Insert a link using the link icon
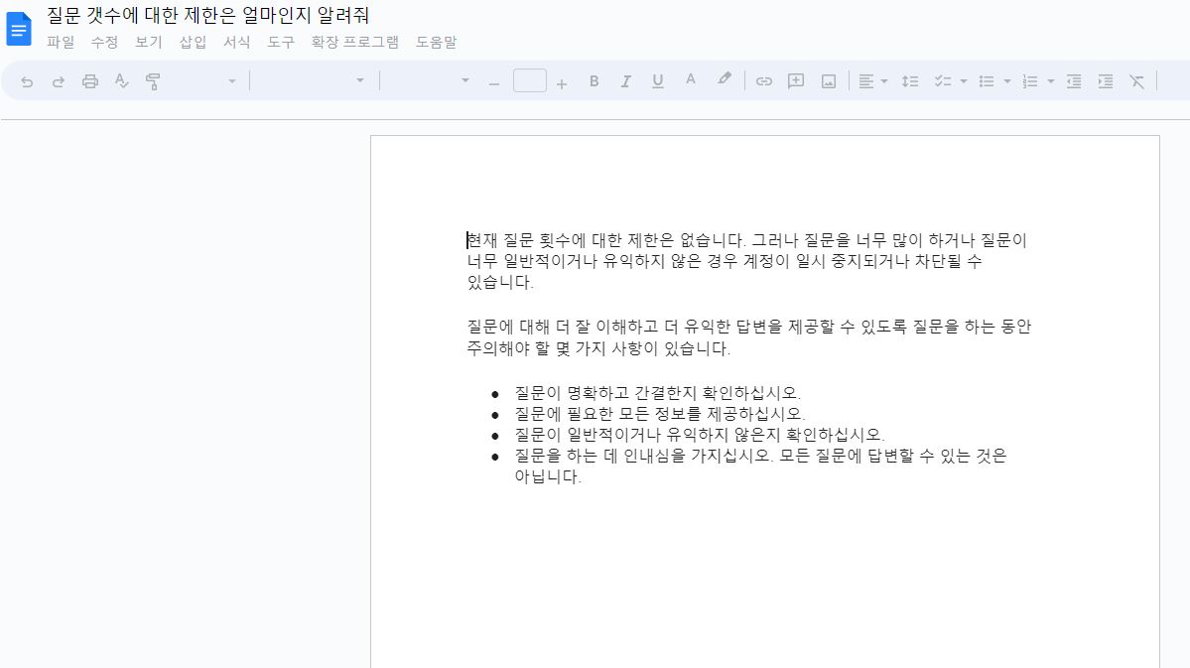This screenshot has width=1190, height=668. tap(764, 80)
